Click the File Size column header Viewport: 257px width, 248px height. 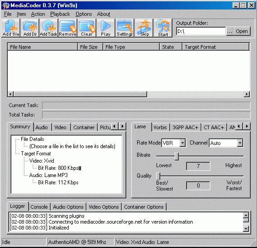pos(90,47)
